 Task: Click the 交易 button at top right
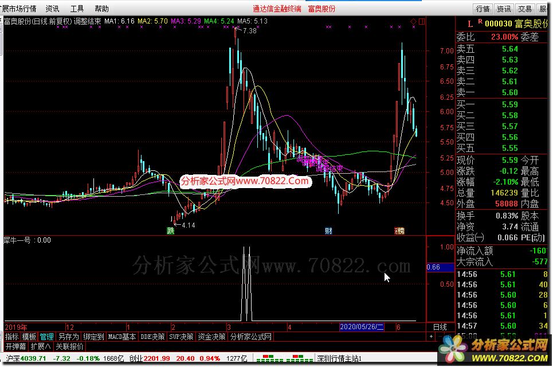point(525,9)
